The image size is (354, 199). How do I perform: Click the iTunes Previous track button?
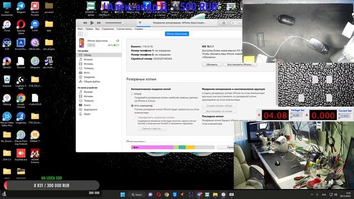(85, 23)
